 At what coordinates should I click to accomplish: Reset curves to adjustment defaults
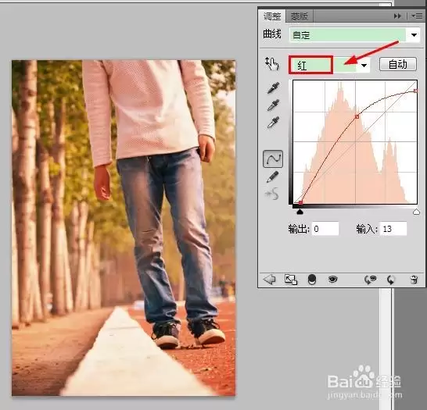[391, 280]
